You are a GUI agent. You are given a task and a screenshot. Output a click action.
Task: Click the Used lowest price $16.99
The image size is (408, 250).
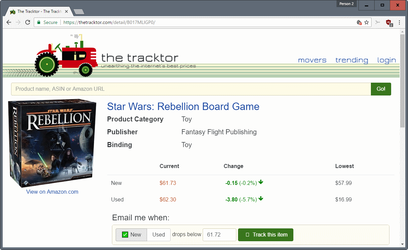tap(344, 199)
